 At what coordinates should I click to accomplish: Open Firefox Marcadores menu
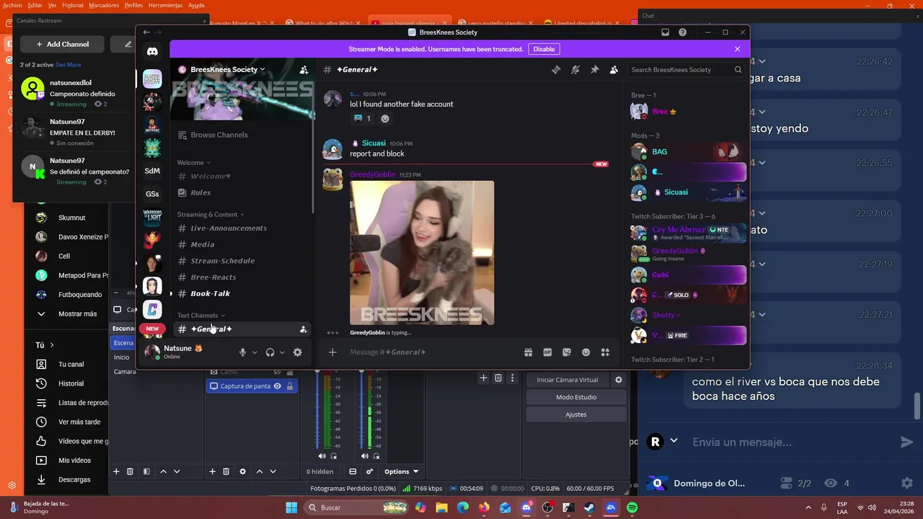tap(104, 5)
